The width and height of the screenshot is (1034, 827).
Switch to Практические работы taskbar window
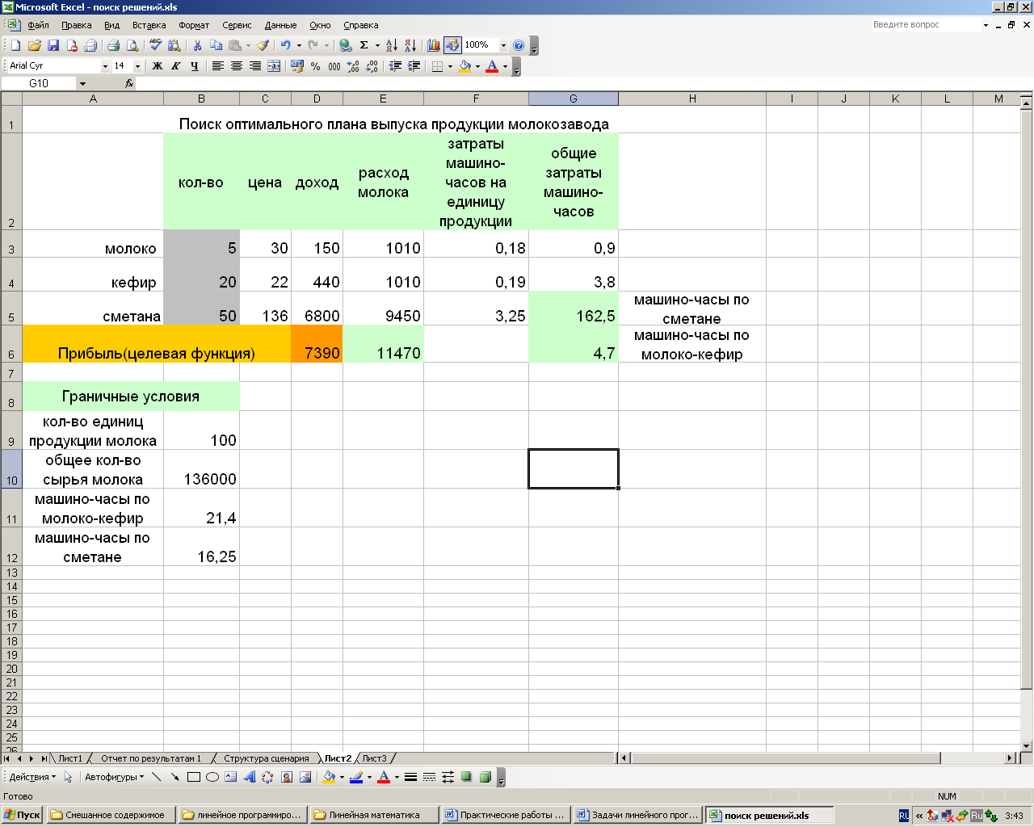[x=505, y=815]
